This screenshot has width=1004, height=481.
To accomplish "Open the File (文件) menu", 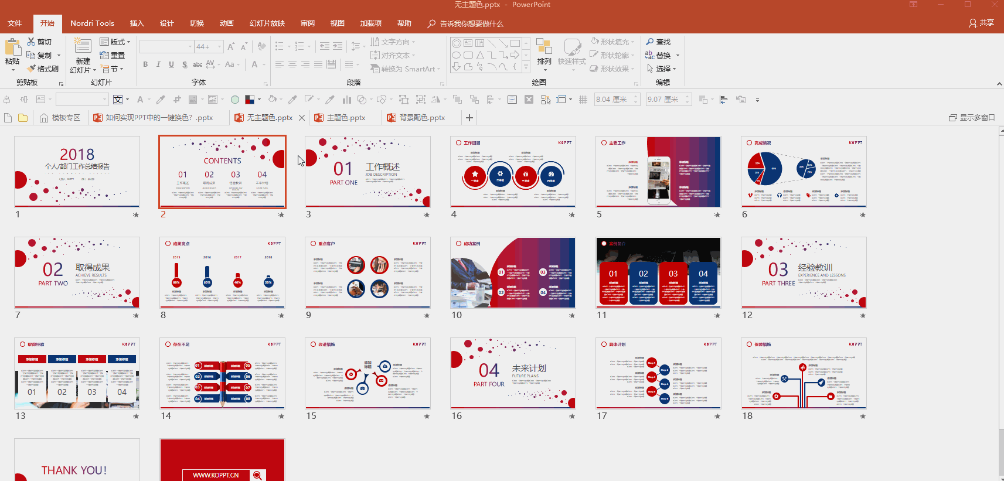I will 15,23.
